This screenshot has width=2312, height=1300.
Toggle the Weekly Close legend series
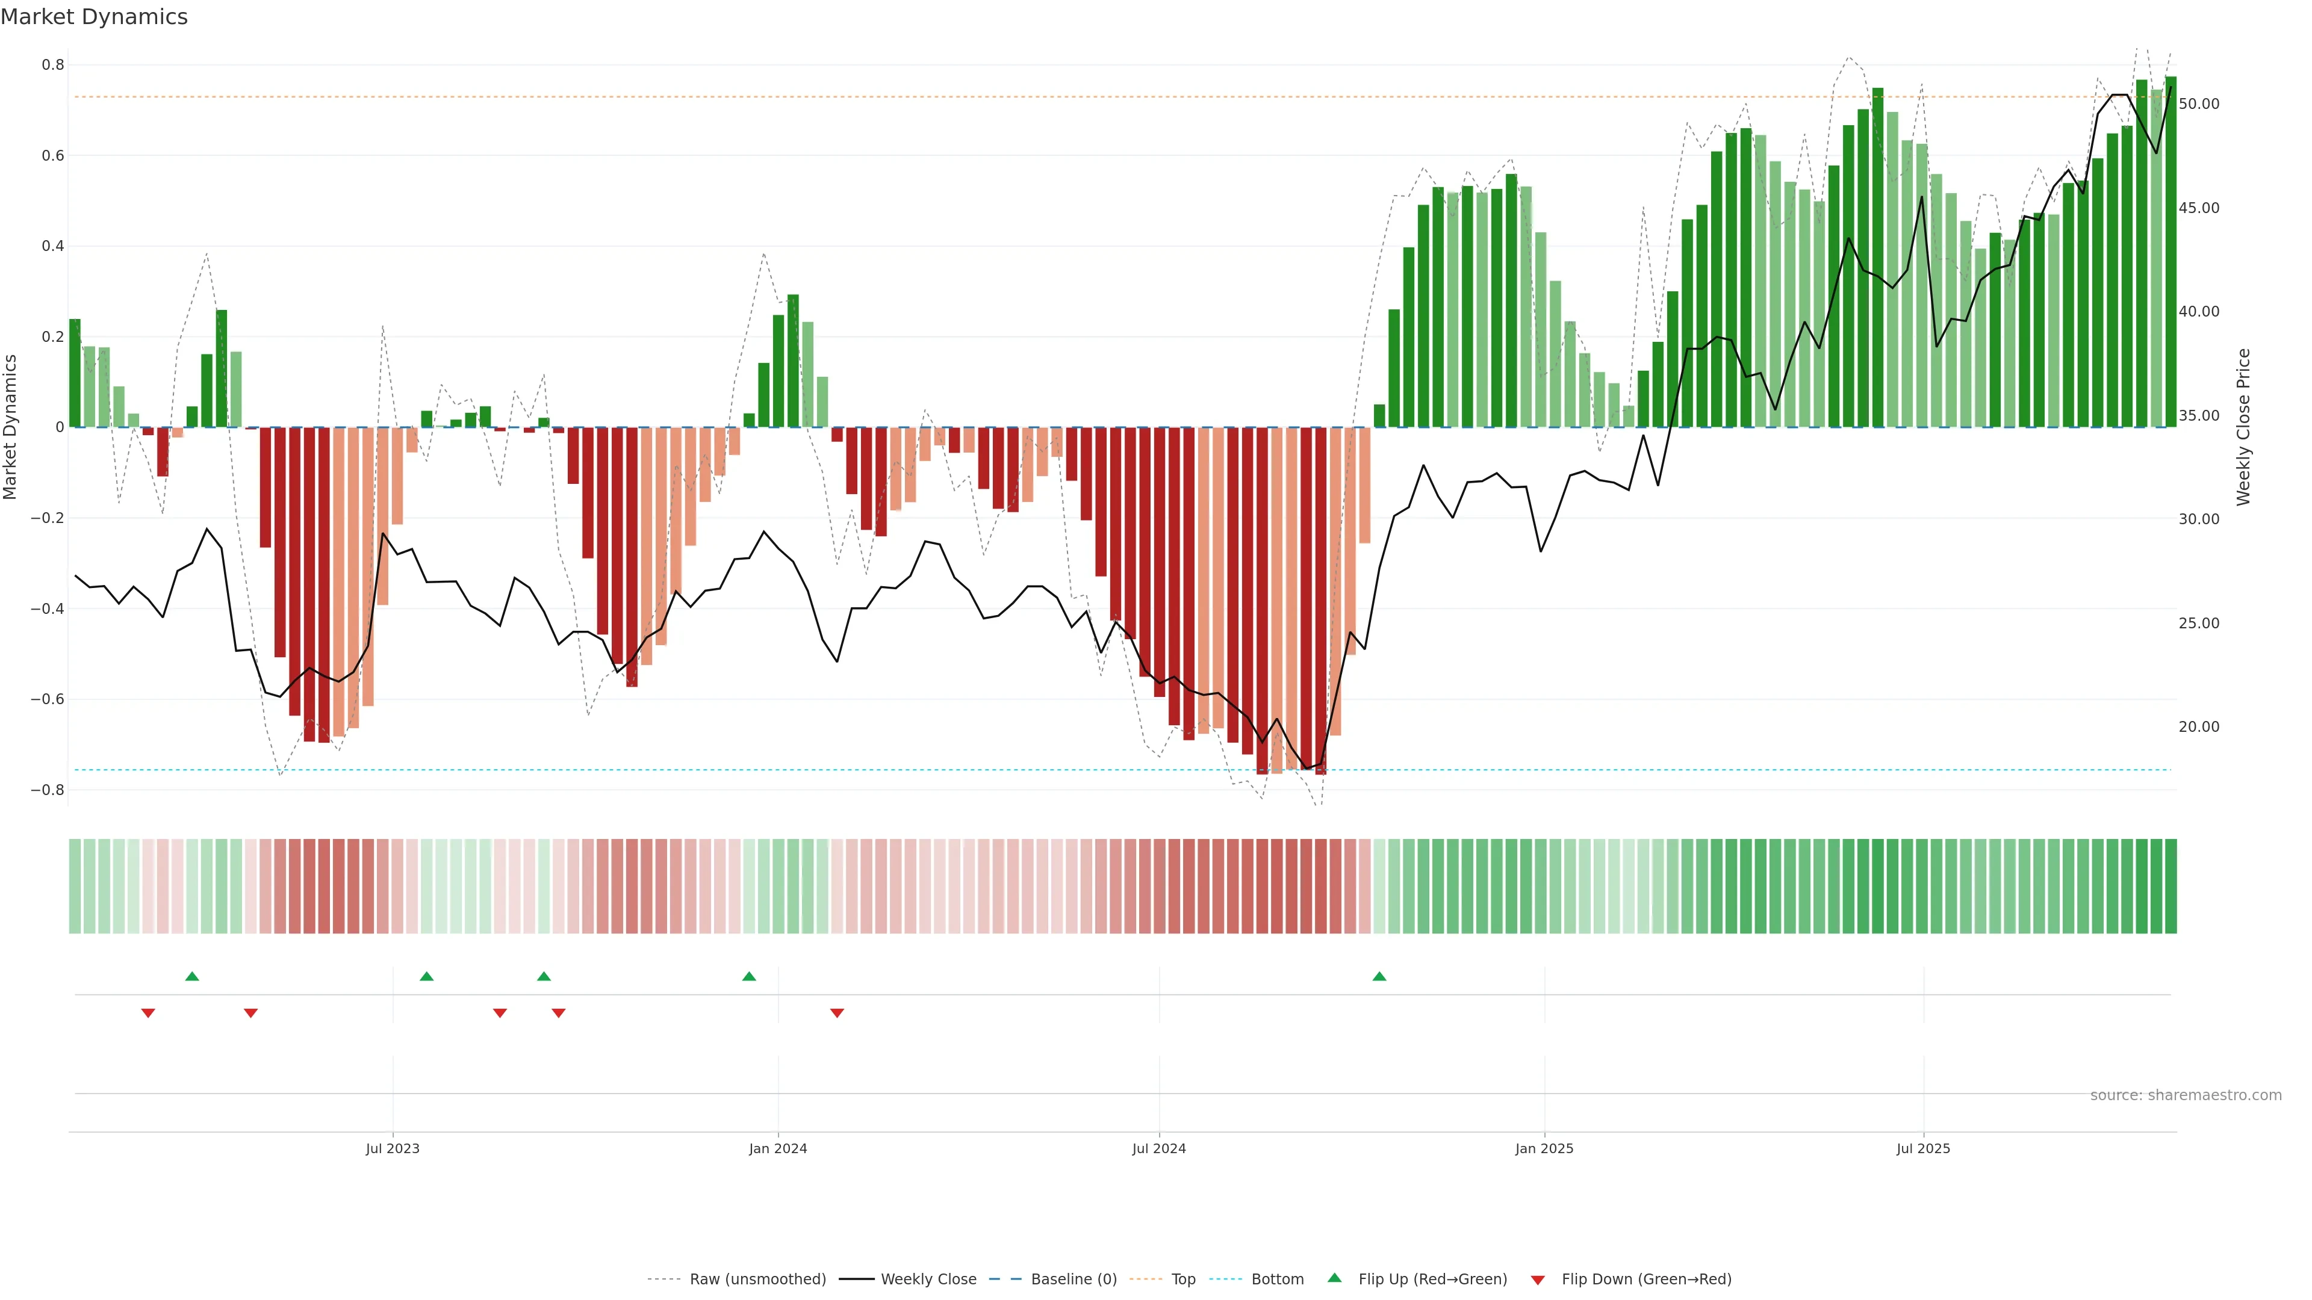(928, 1280)
